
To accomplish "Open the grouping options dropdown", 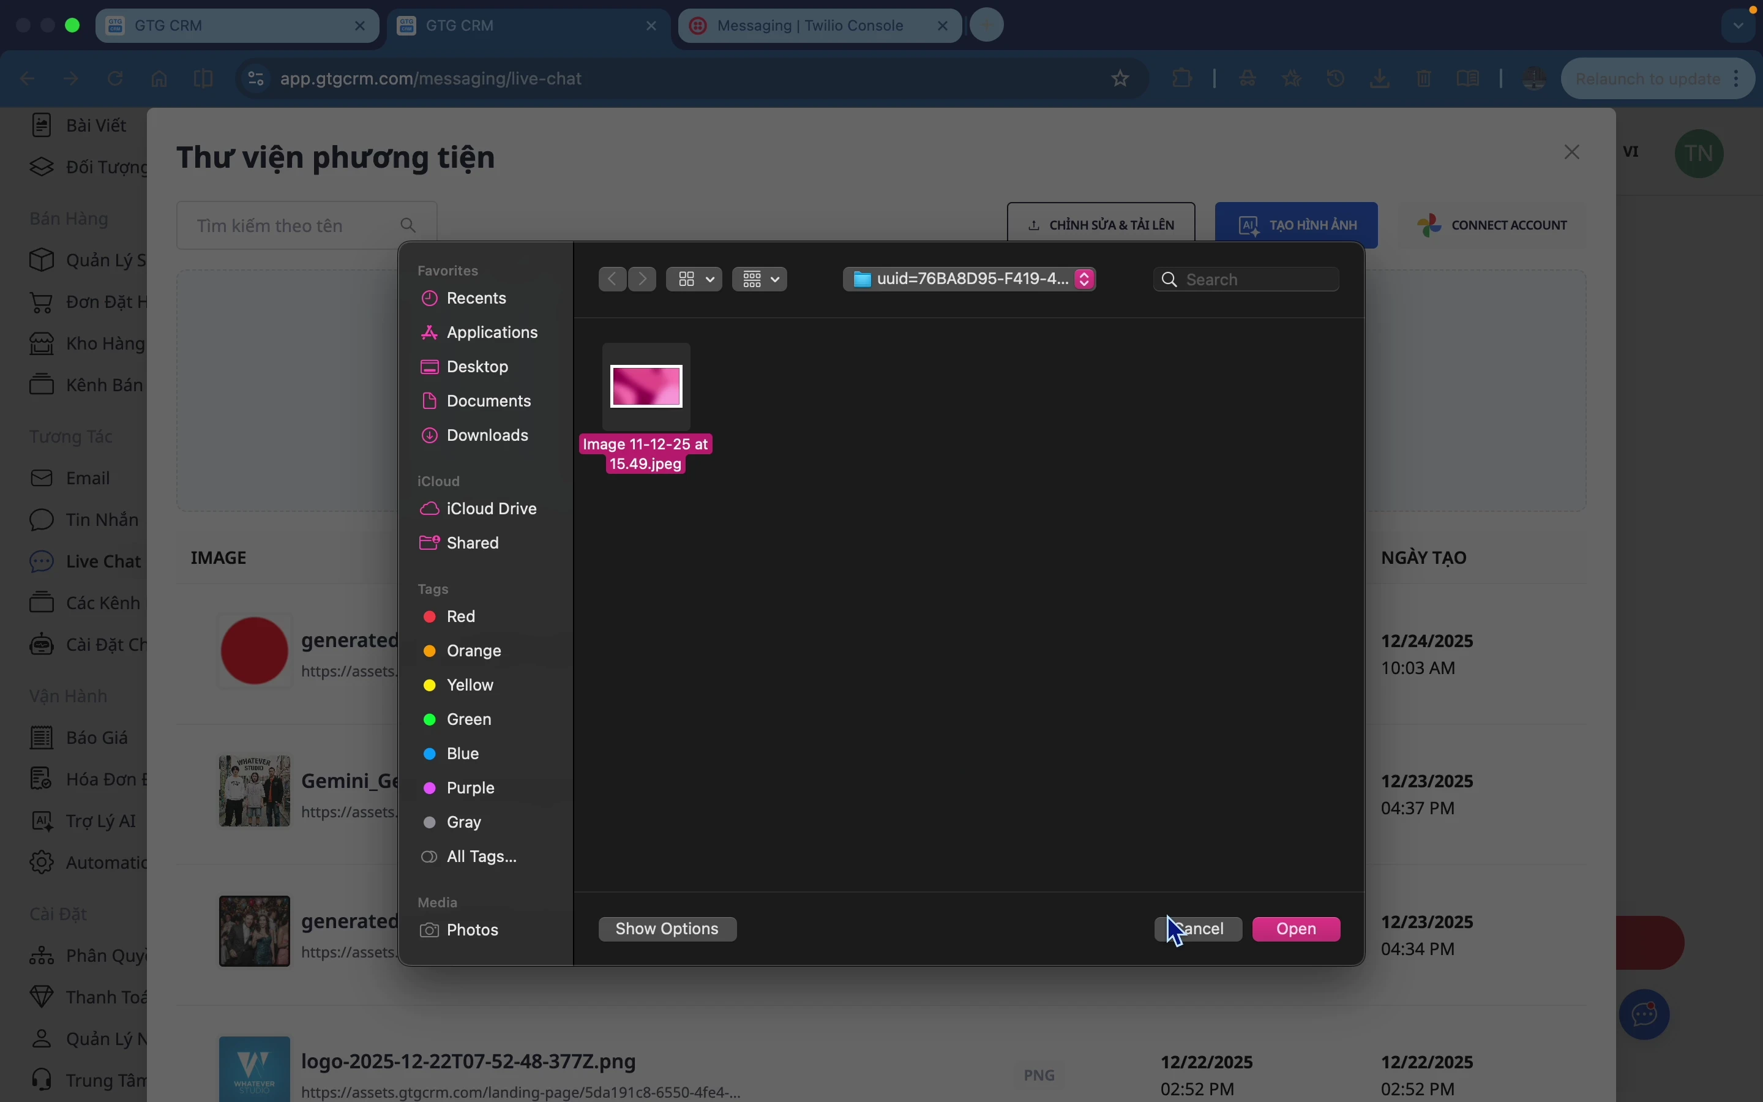I will tap(760, 279).
